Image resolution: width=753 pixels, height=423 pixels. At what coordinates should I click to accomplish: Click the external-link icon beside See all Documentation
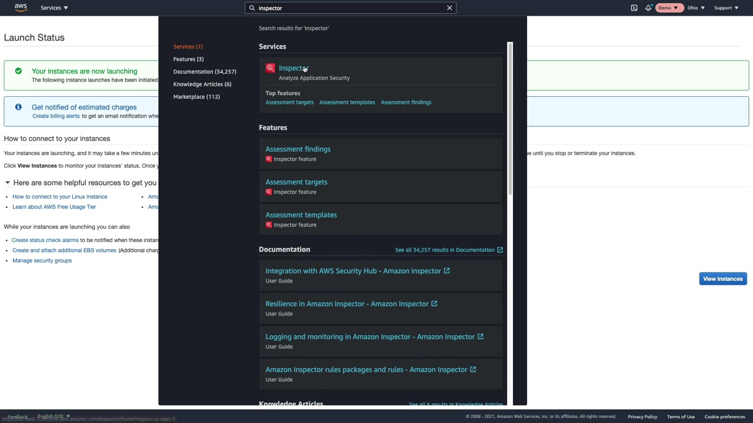[500, 250]
